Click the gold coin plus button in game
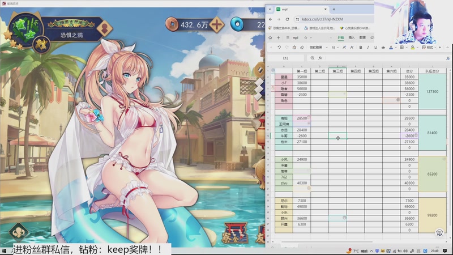This screenshot has width=453, height=255. 217,24
